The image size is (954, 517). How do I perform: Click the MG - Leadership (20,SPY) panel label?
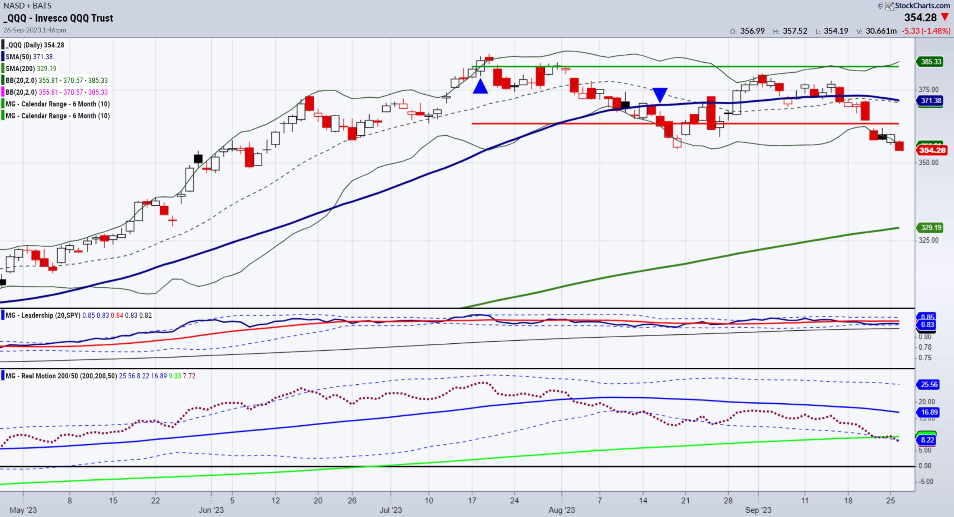coord(43,315)
